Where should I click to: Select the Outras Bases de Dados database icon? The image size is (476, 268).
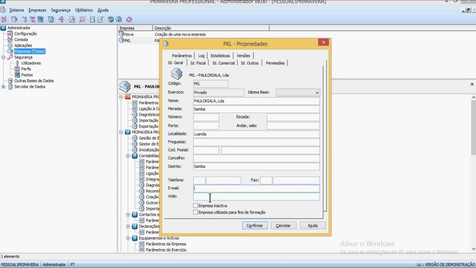pyautogui.click(x=10, y=81)
